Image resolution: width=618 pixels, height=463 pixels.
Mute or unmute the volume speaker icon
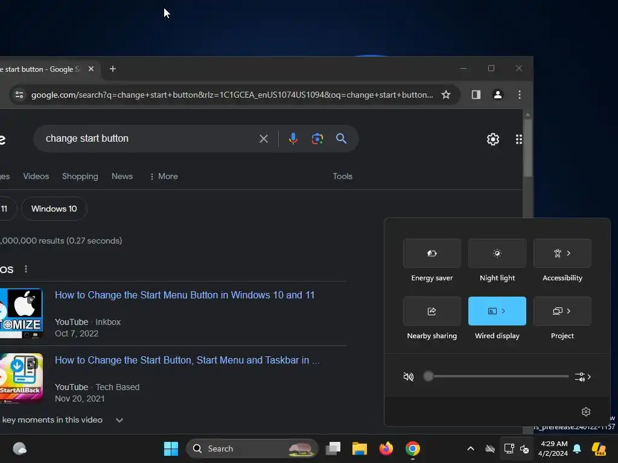(x=409, y=377)
